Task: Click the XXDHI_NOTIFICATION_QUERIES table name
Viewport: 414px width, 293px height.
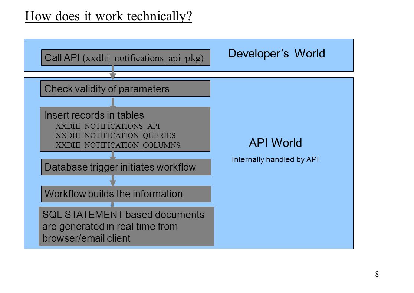Action: pyautogui.click(x=115, y=135)
